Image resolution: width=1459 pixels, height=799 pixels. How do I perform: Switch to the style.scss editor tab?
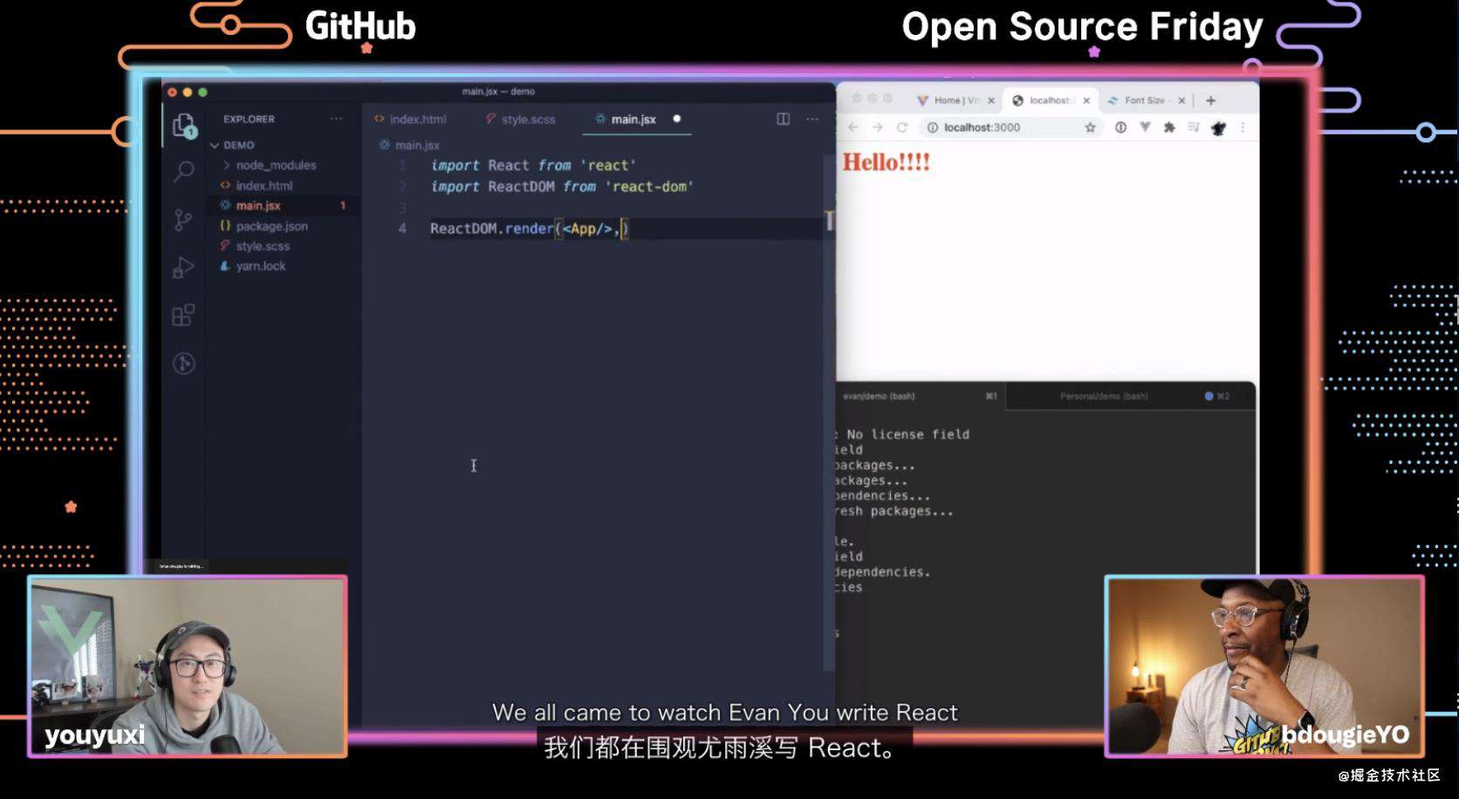(521, 119)
